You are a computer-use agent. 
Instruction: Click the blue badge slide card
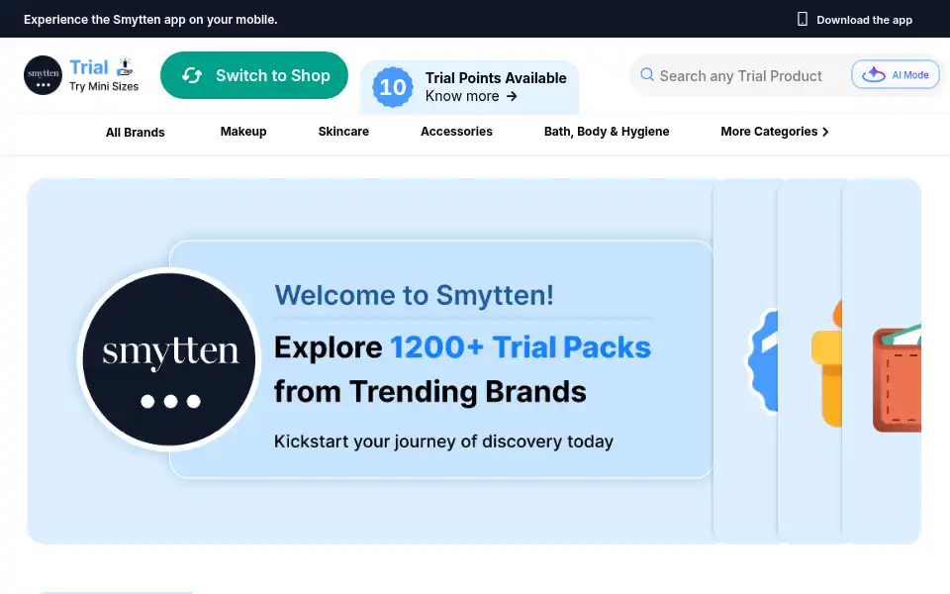pos(746,360)
